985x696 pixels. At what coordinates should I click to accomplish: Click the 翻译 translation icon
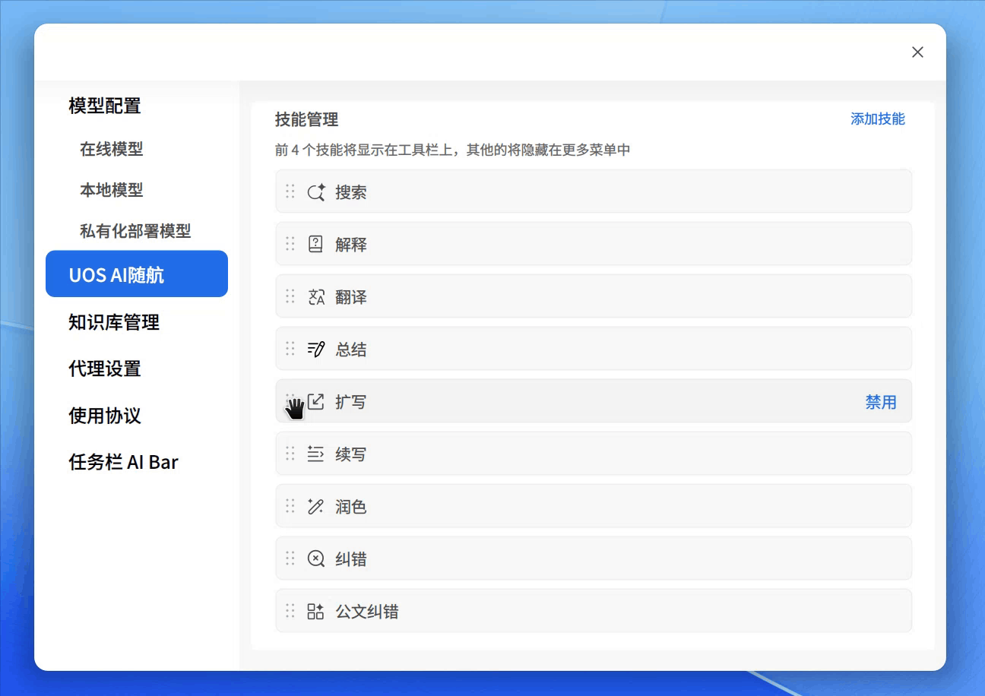click(316, 296)
